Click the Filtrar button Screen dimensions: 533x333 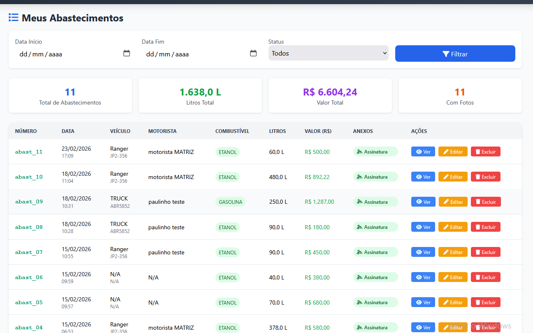(455, 54)
